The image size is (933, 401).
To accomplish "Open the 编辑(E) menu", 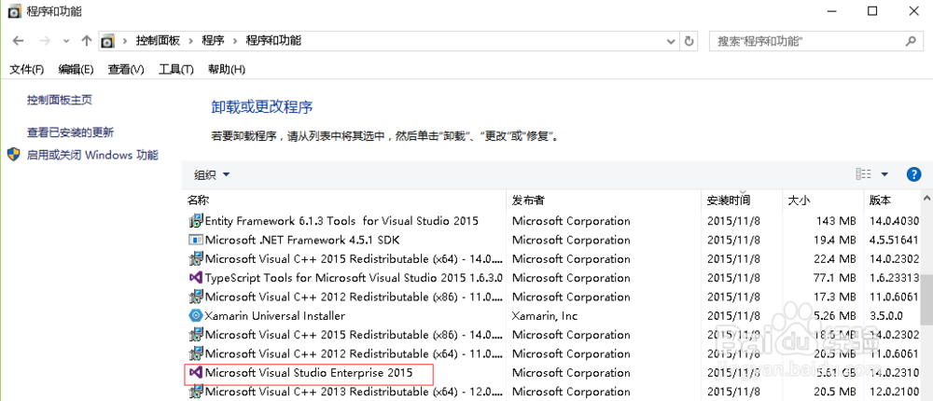I will coord(77,70).
